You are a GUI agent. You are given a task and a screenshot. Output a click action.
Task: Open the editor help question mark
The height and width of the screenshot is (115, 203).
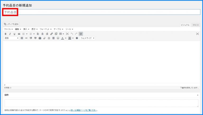point(77,38)
